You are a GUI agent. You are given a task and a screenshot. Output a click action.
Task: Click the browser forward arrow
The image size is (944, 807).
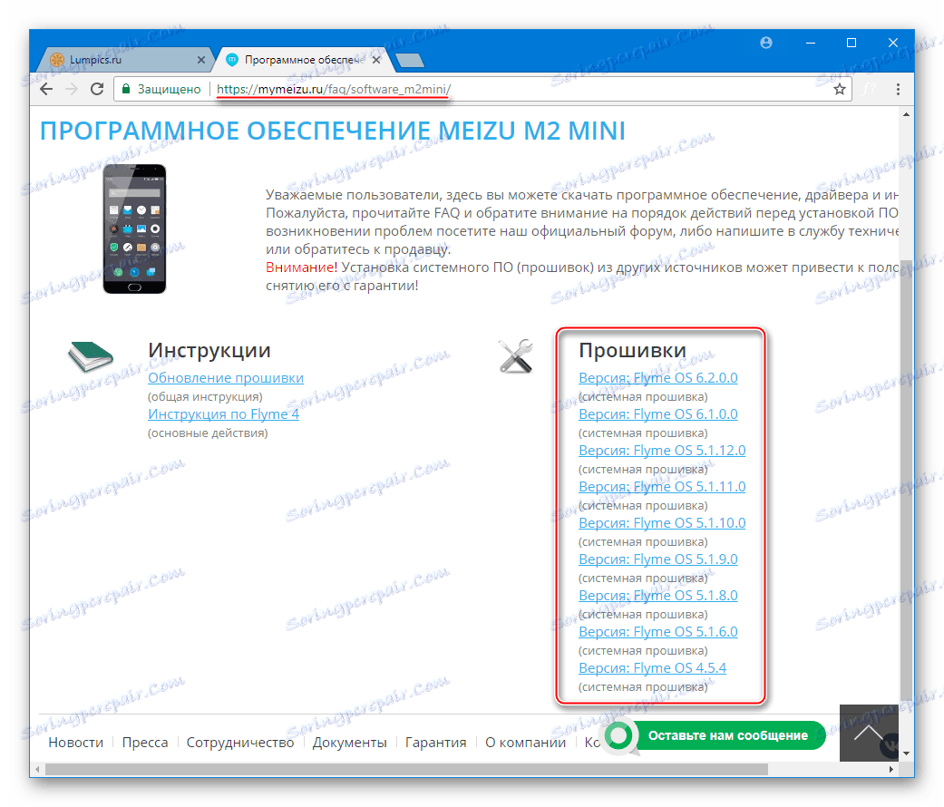coord(72,89)
